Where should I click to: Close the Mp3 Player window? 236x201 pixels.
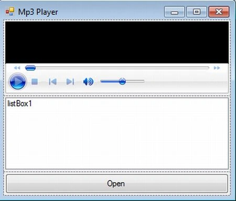[x=219, y=12]
